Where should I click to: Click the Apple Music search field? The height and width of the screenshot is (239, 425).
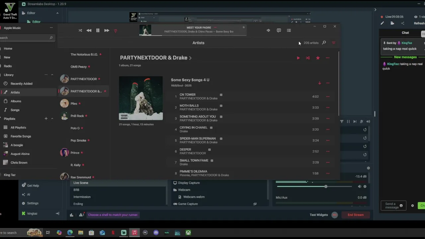point(27,38)
